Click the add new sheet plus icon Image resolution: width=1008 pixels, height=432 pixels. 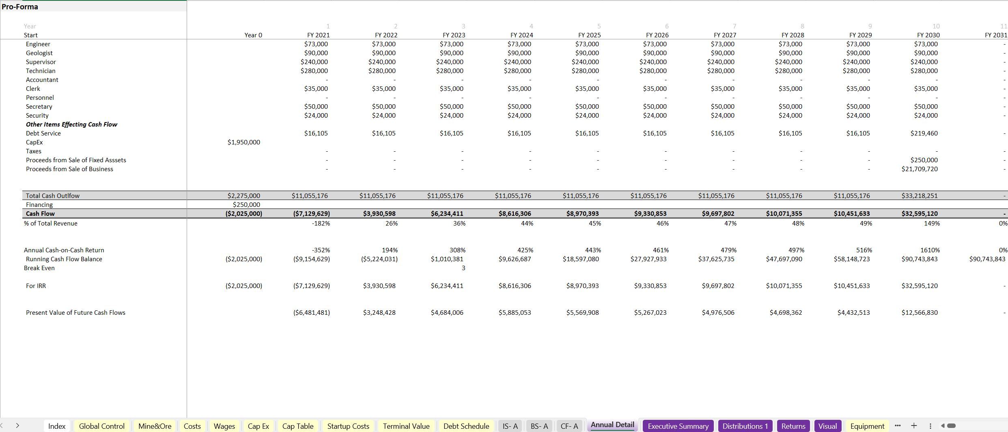tap(914, 426)
